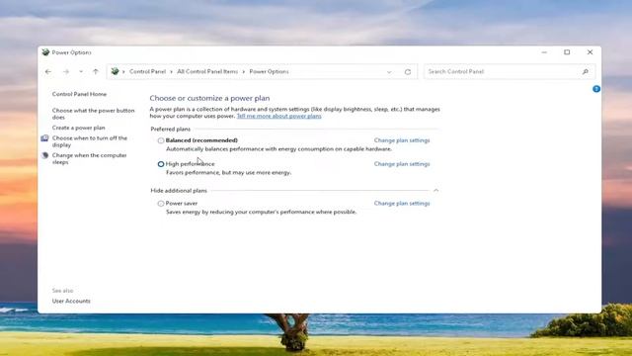632x356 pixels.
Task: Select the Balanced (recommended) radio button
Action: pyautogui.click(x=161, y=140)
